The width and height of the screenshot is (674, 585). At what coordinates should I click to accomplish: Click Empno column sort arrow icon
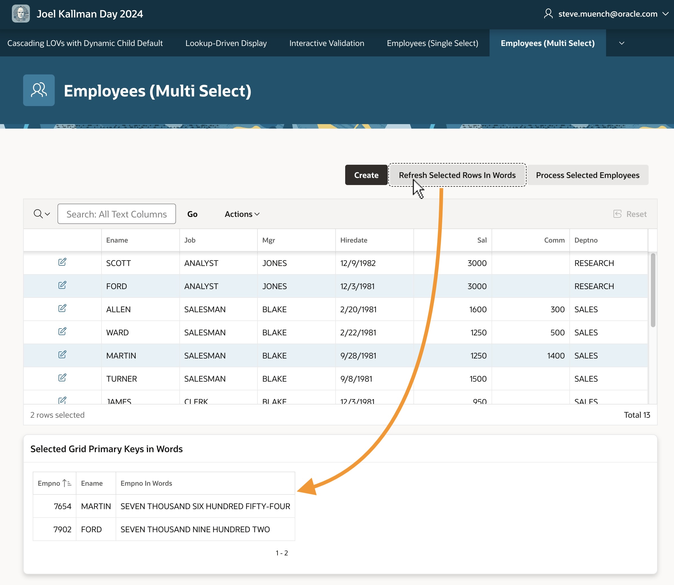[x=67, y=483]
